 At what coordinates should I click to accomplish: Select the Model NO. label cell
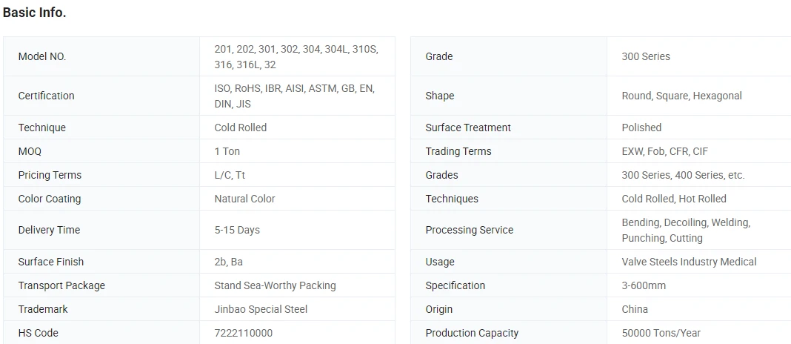pos(101,56)
